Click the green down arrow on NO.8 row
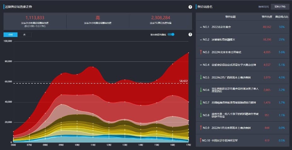This screenshot has height=150, width=292. point(201,115)
